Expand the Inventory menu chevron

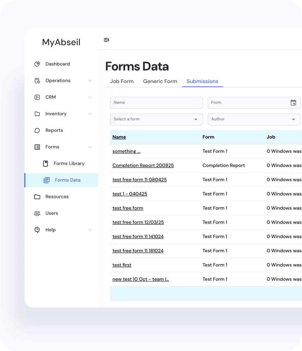point(90,114)
